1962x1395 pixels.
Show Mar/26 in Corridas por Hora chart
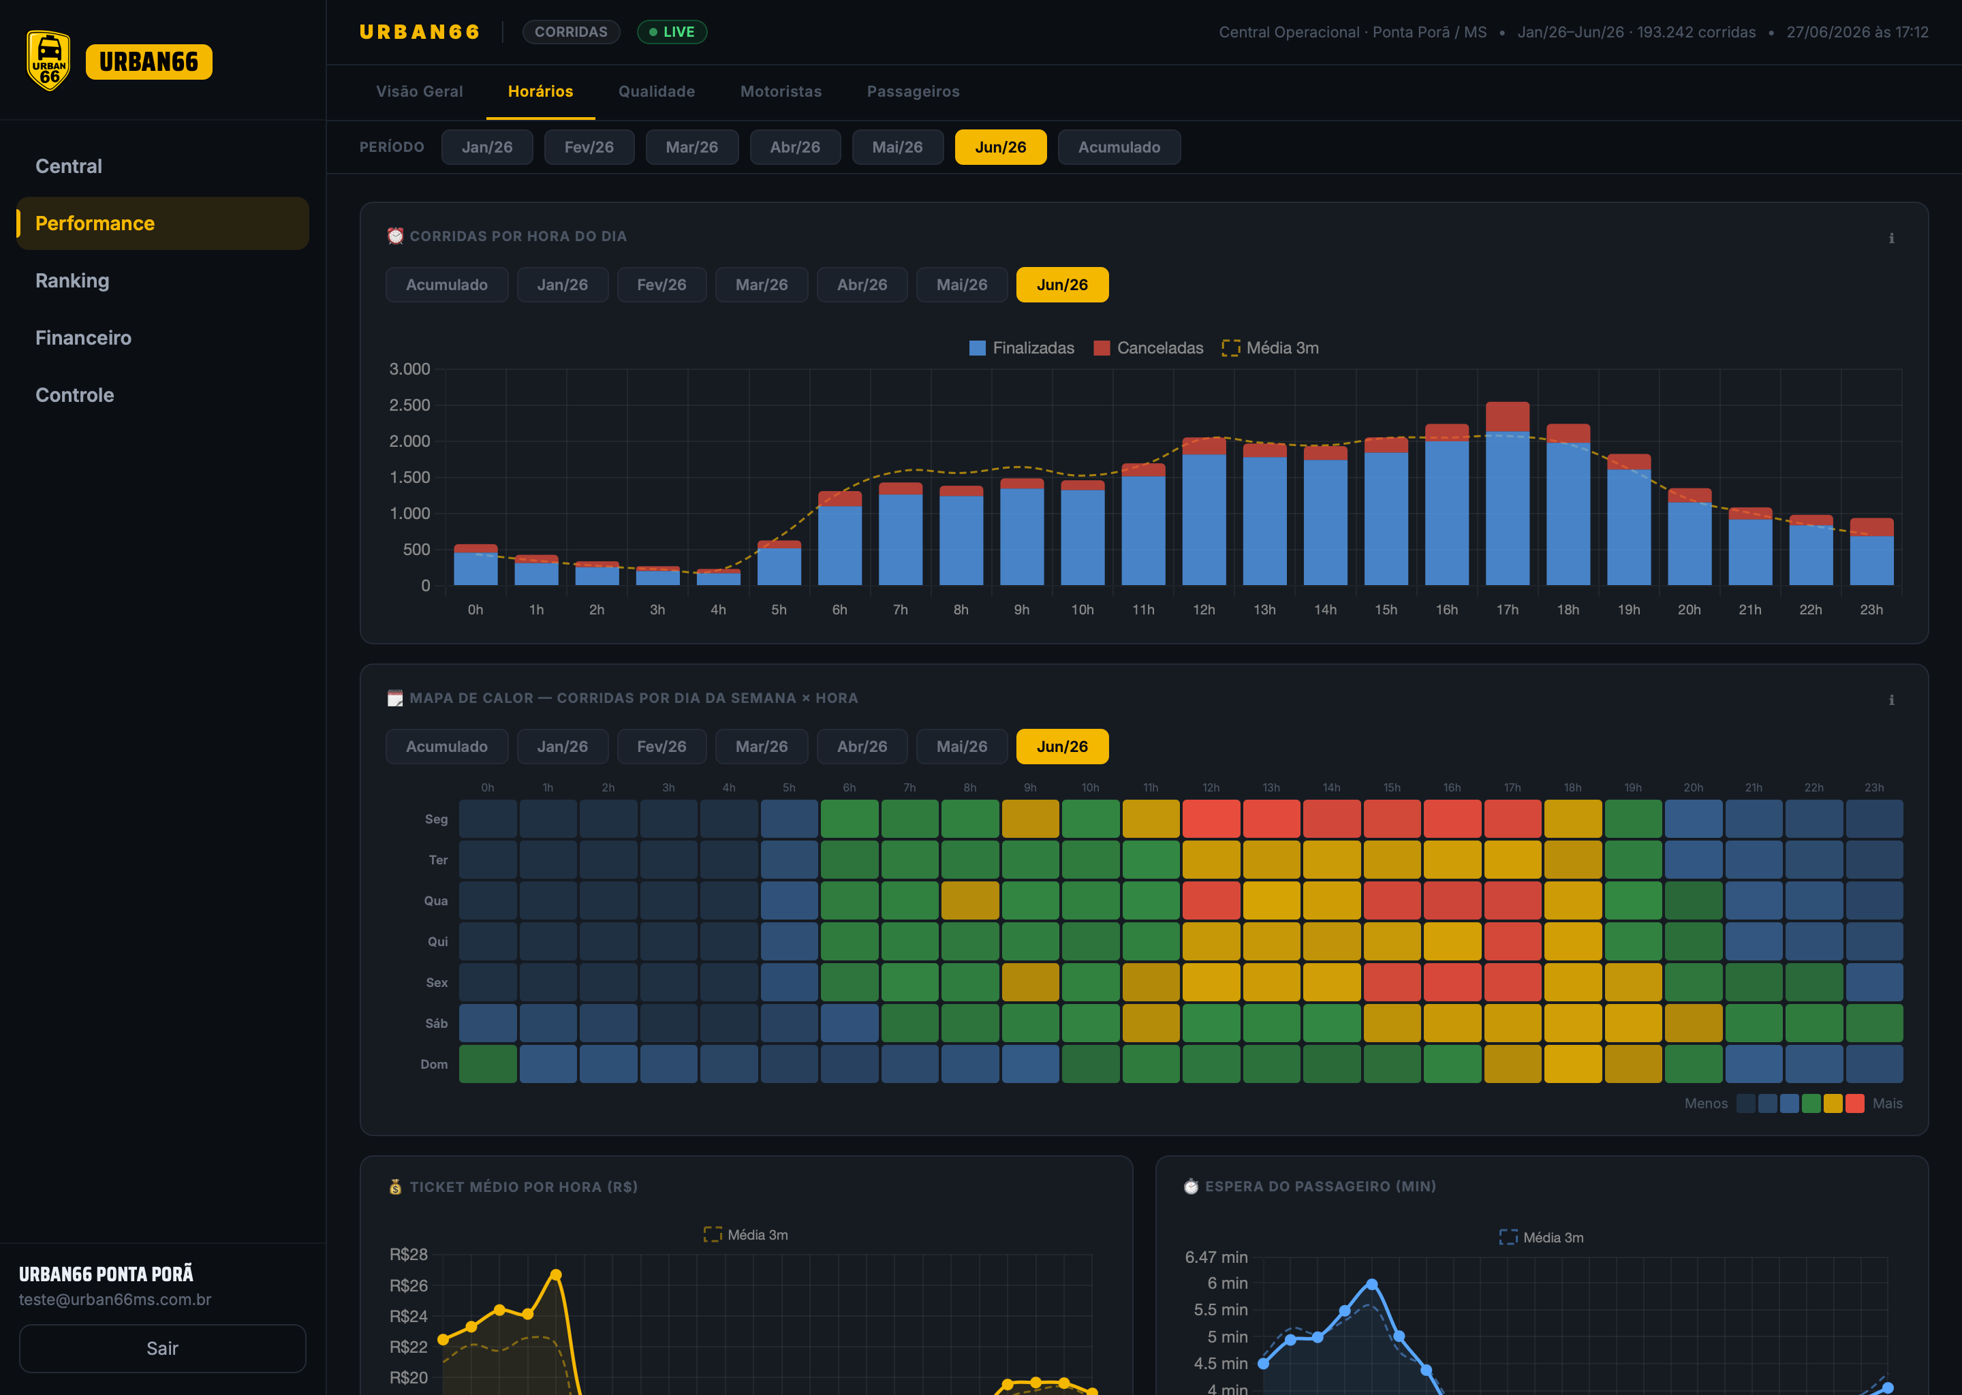coord(761,284)
